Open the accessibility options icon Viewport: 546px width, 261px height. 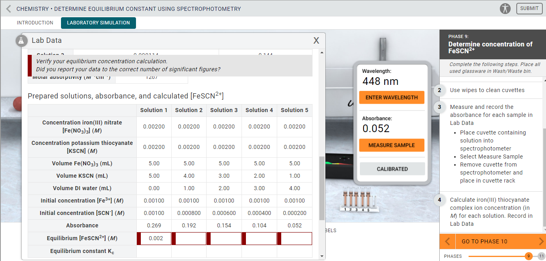505,8
